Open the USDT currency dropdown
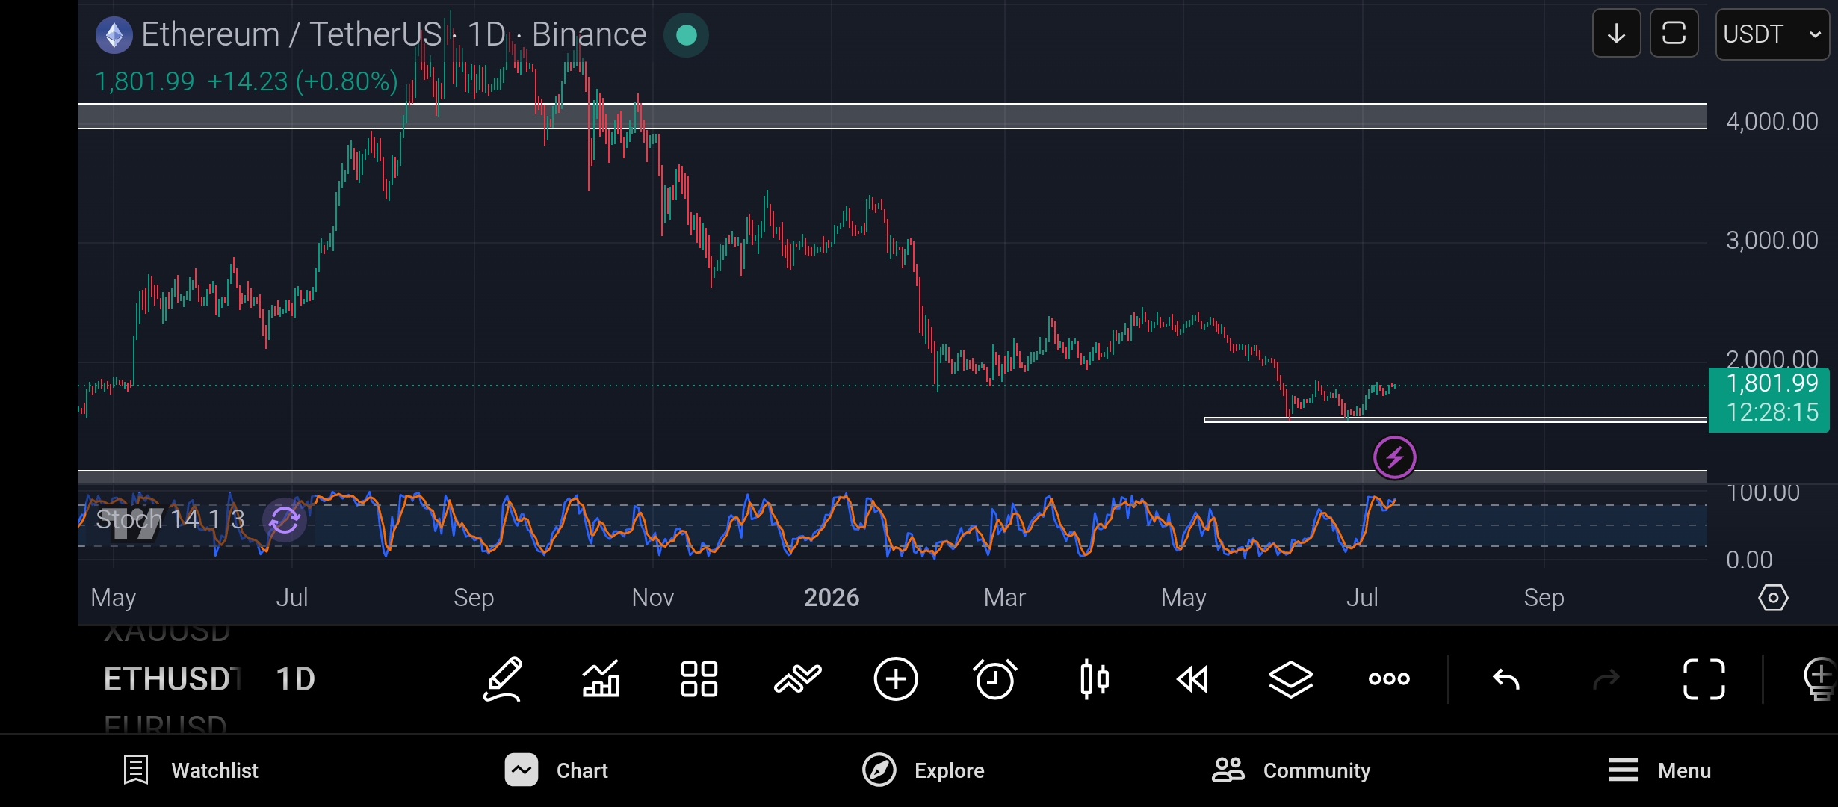 pos(1772,34)
